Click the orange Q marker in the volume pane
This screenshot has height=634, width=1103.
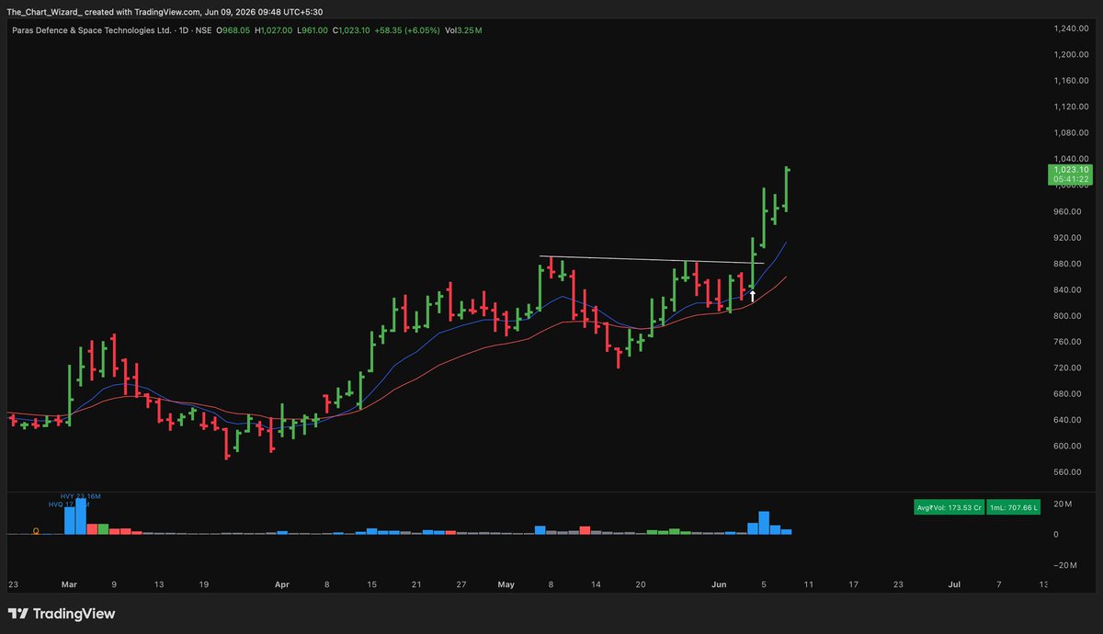point(36,531)
